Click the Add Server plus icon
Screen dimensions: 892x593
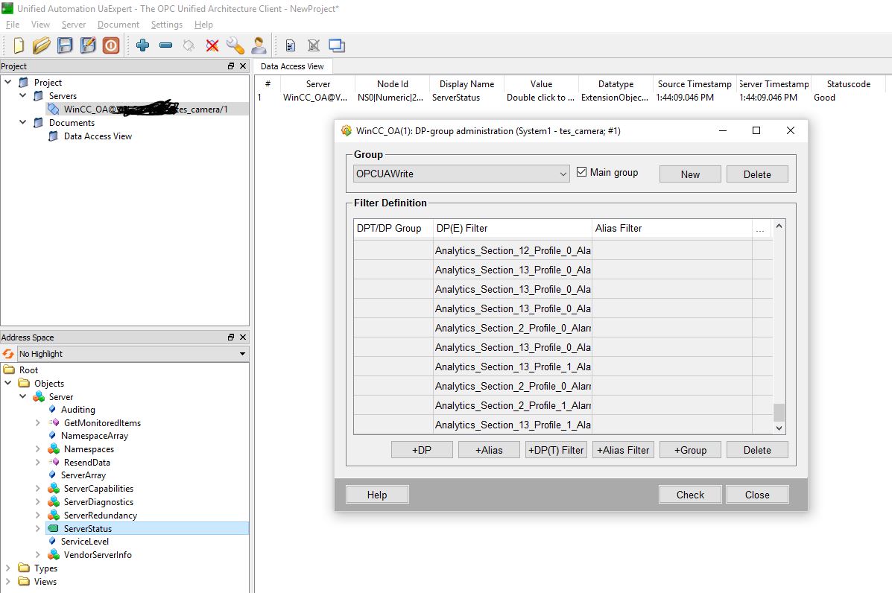pyautogui.click(x=143, y=45)
